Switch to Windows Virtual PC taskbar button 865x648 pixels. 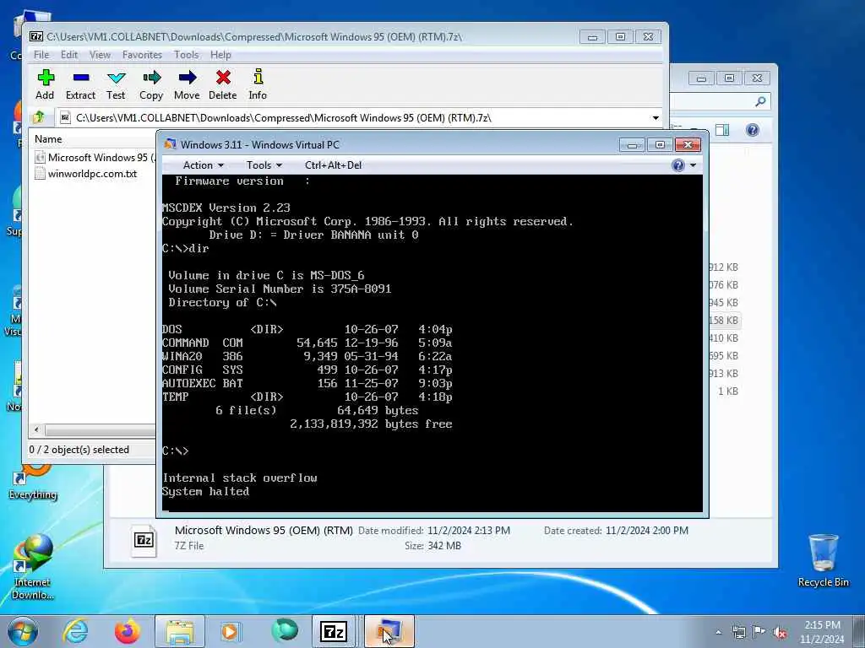click(389, 631)
